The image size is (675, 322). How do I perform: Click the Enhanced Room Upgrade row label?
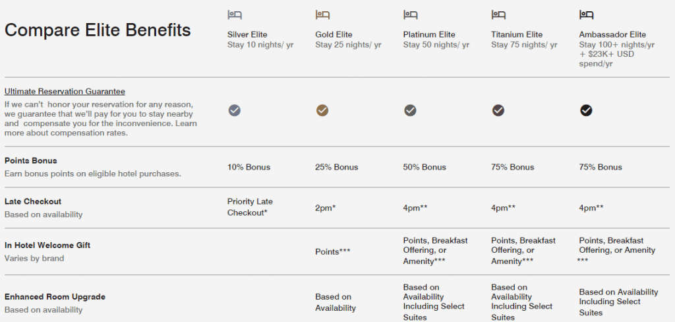(x=55, y=297)
